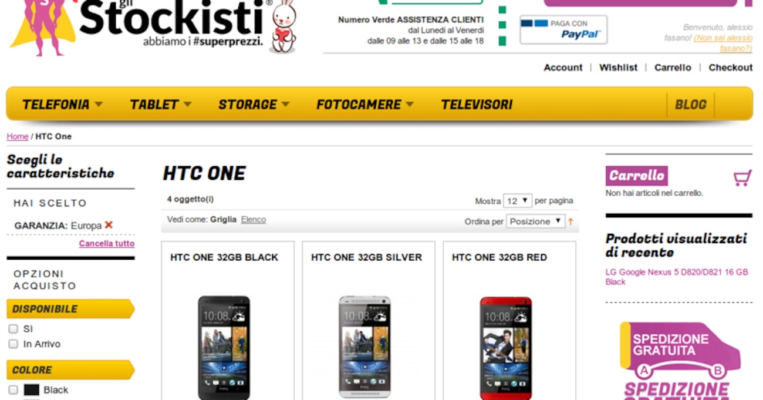Open the recently viewed LG Google Nexus 5 link

click(x=677, y=277)
